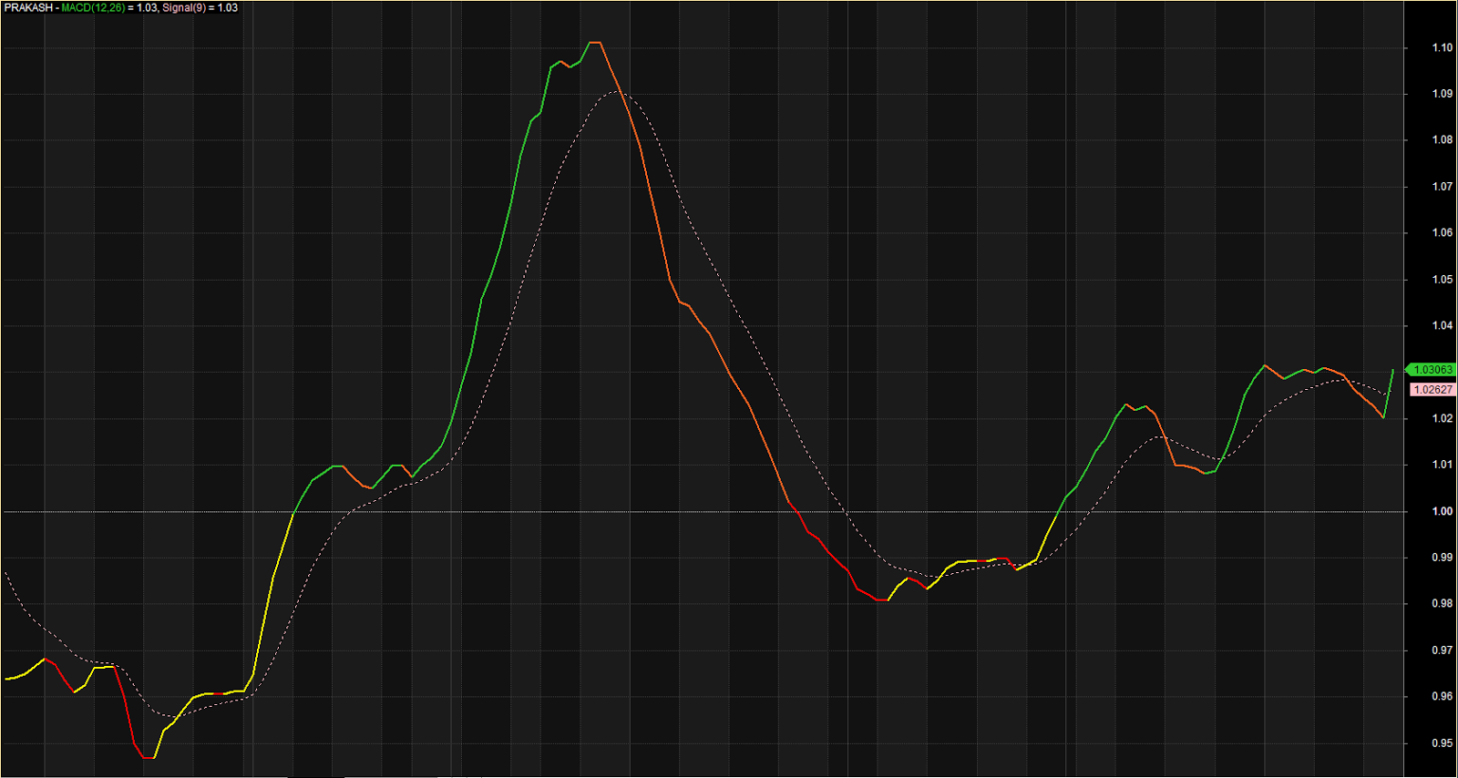
Task: Click the 1.04 axis label
Action: tap(1443, 325)
